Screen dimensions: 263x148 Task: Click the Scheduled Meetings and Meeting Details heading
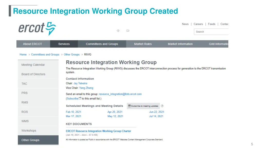(x=95, y=106)
